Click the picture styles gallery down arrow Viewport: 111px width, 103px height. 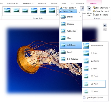(58, 11)
